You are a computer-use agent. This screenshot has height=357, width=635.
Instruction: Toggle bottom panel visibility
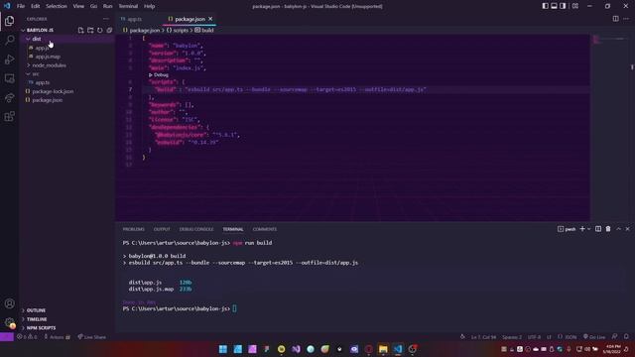tap(554, 6)
